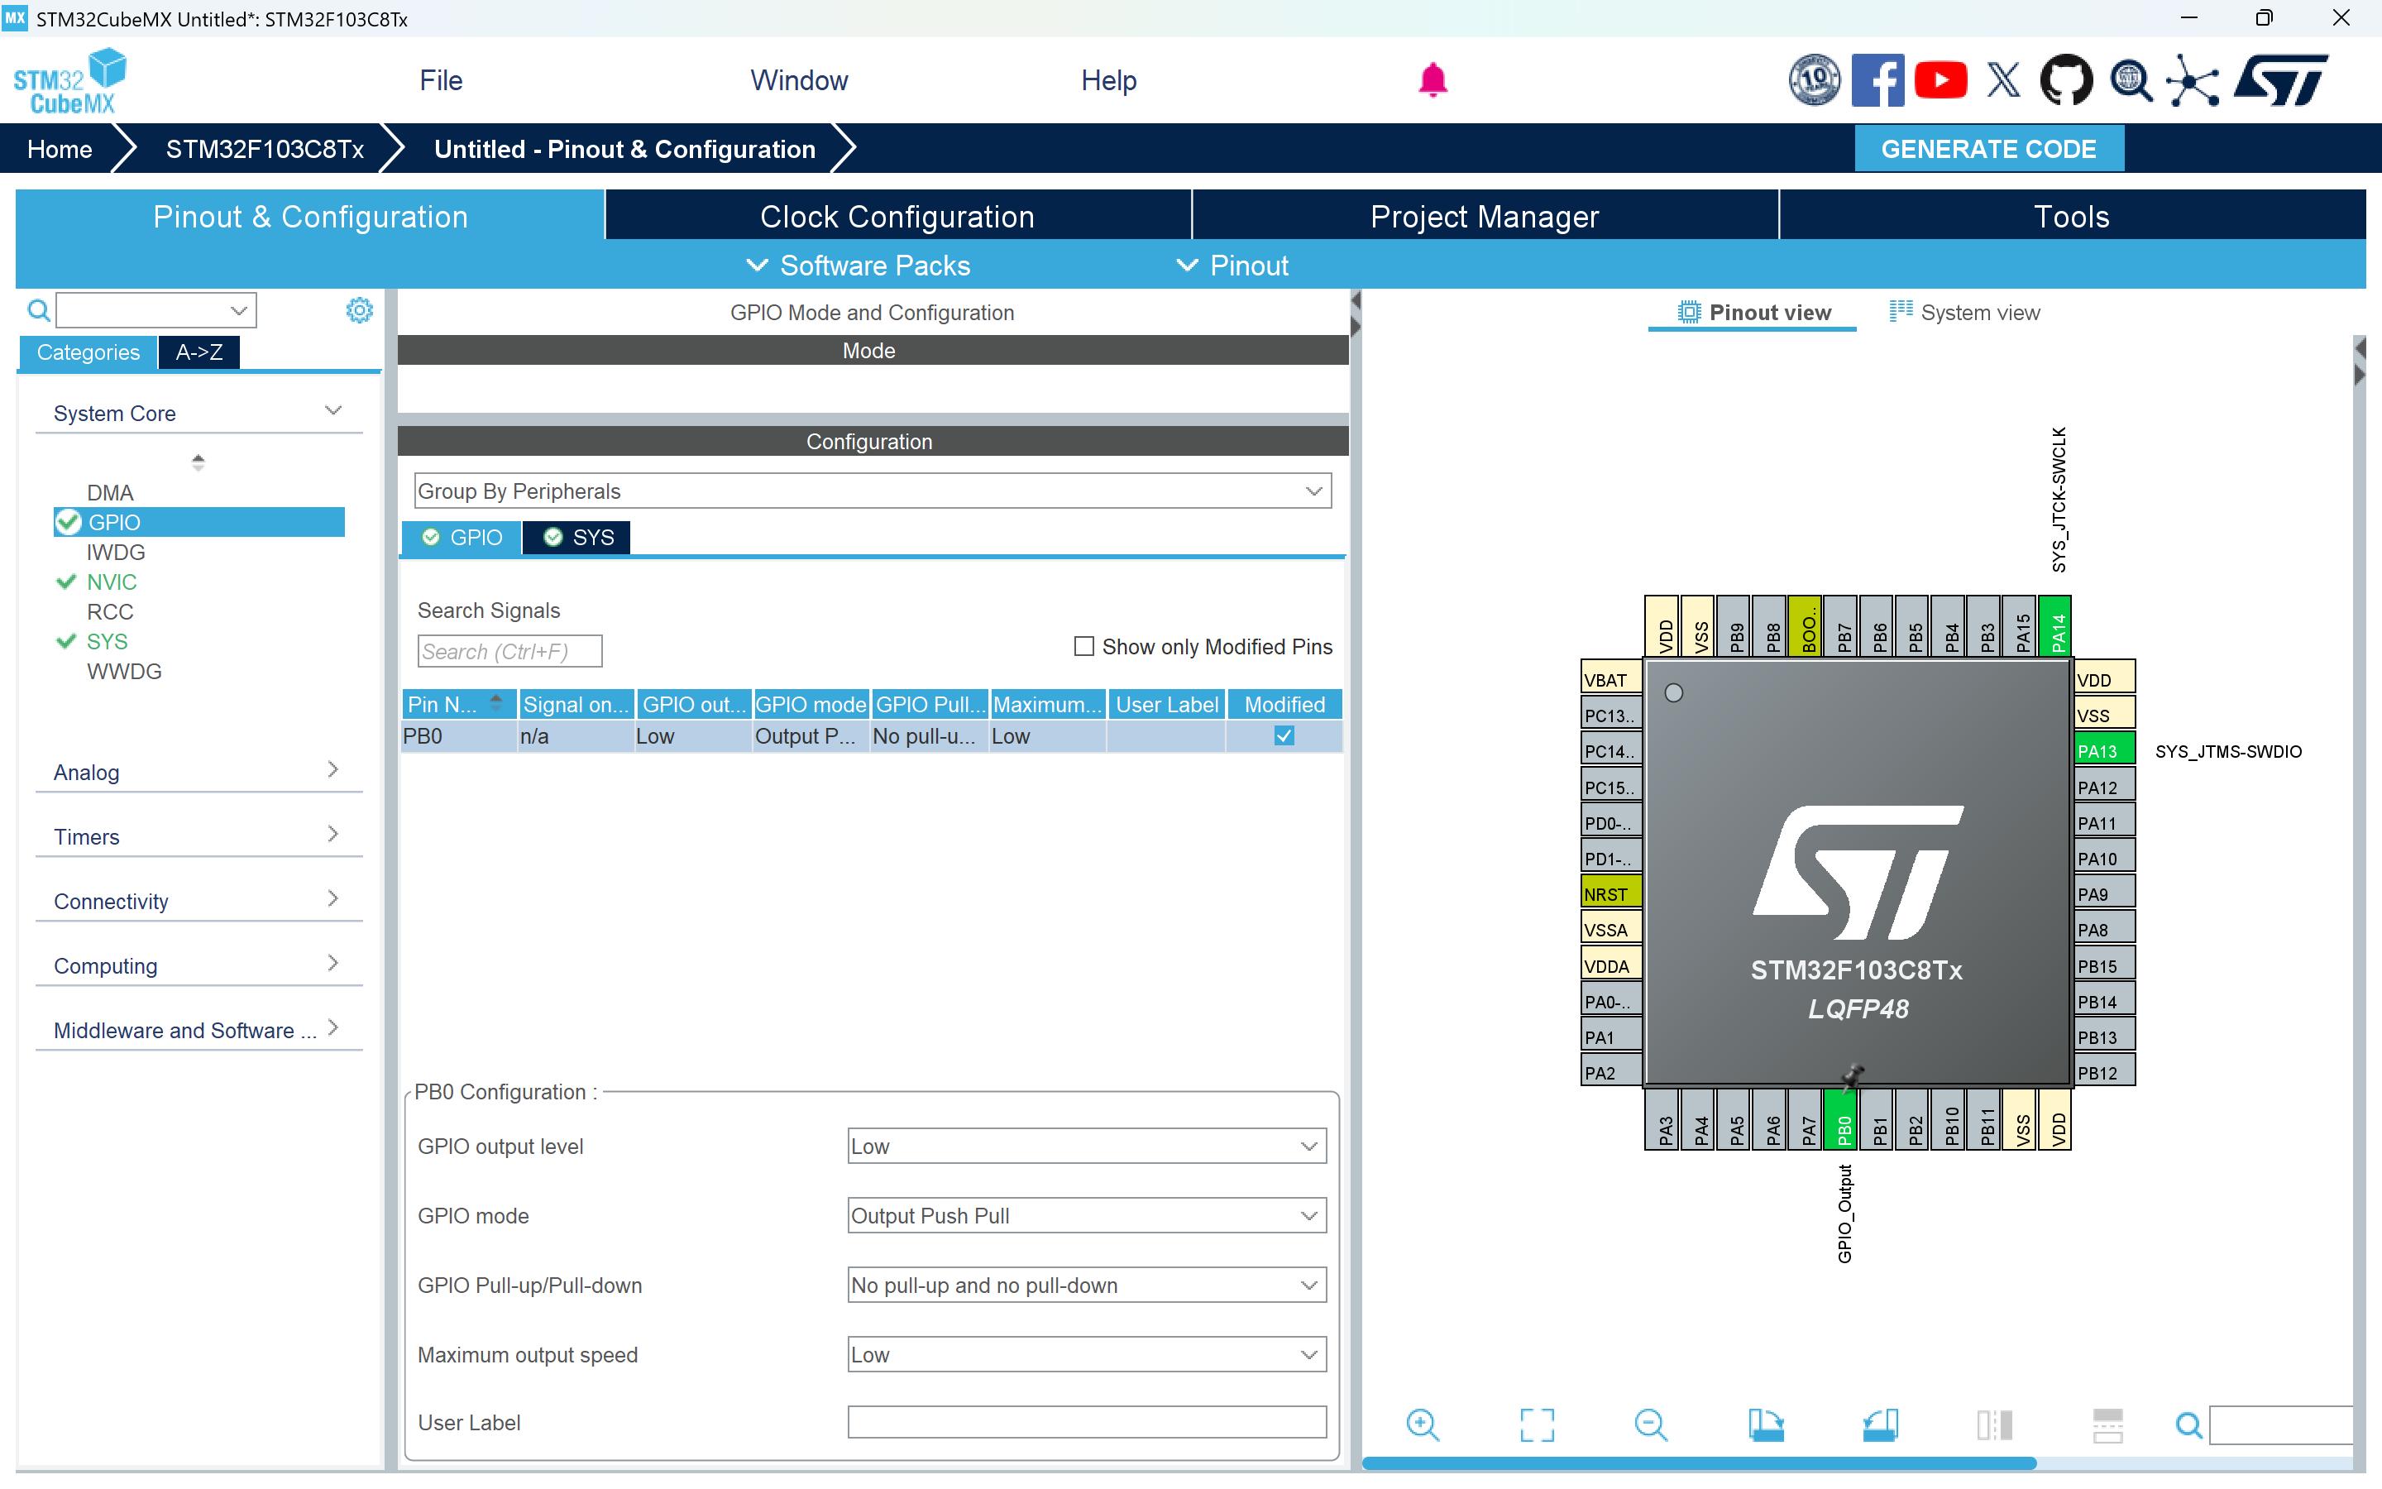Image resolution: width=2382 pixels, height=1489 pixels.
Task: Open the Window menu
Action: click(x=798, y=81)
